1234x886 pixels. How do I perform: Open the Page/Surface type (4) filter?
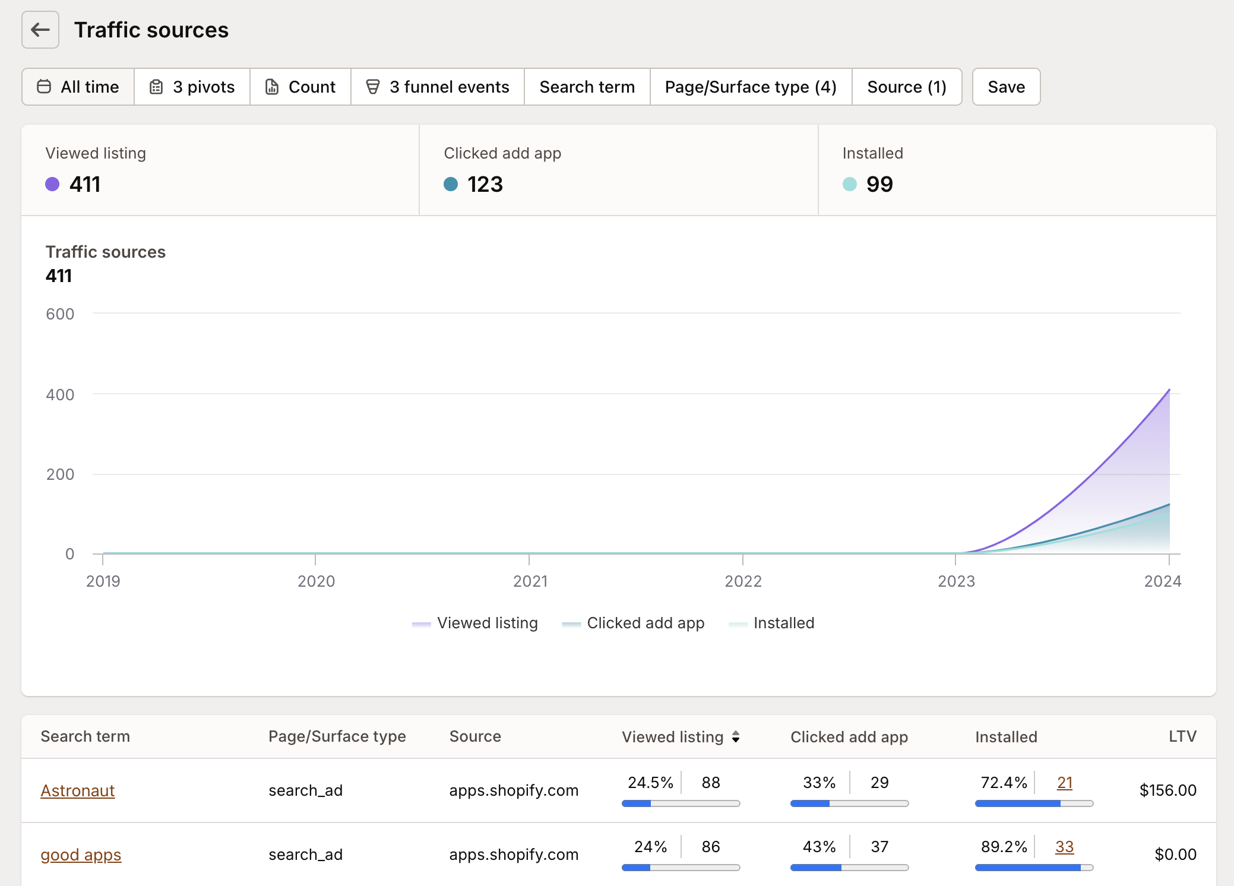(x=751, y=87)
